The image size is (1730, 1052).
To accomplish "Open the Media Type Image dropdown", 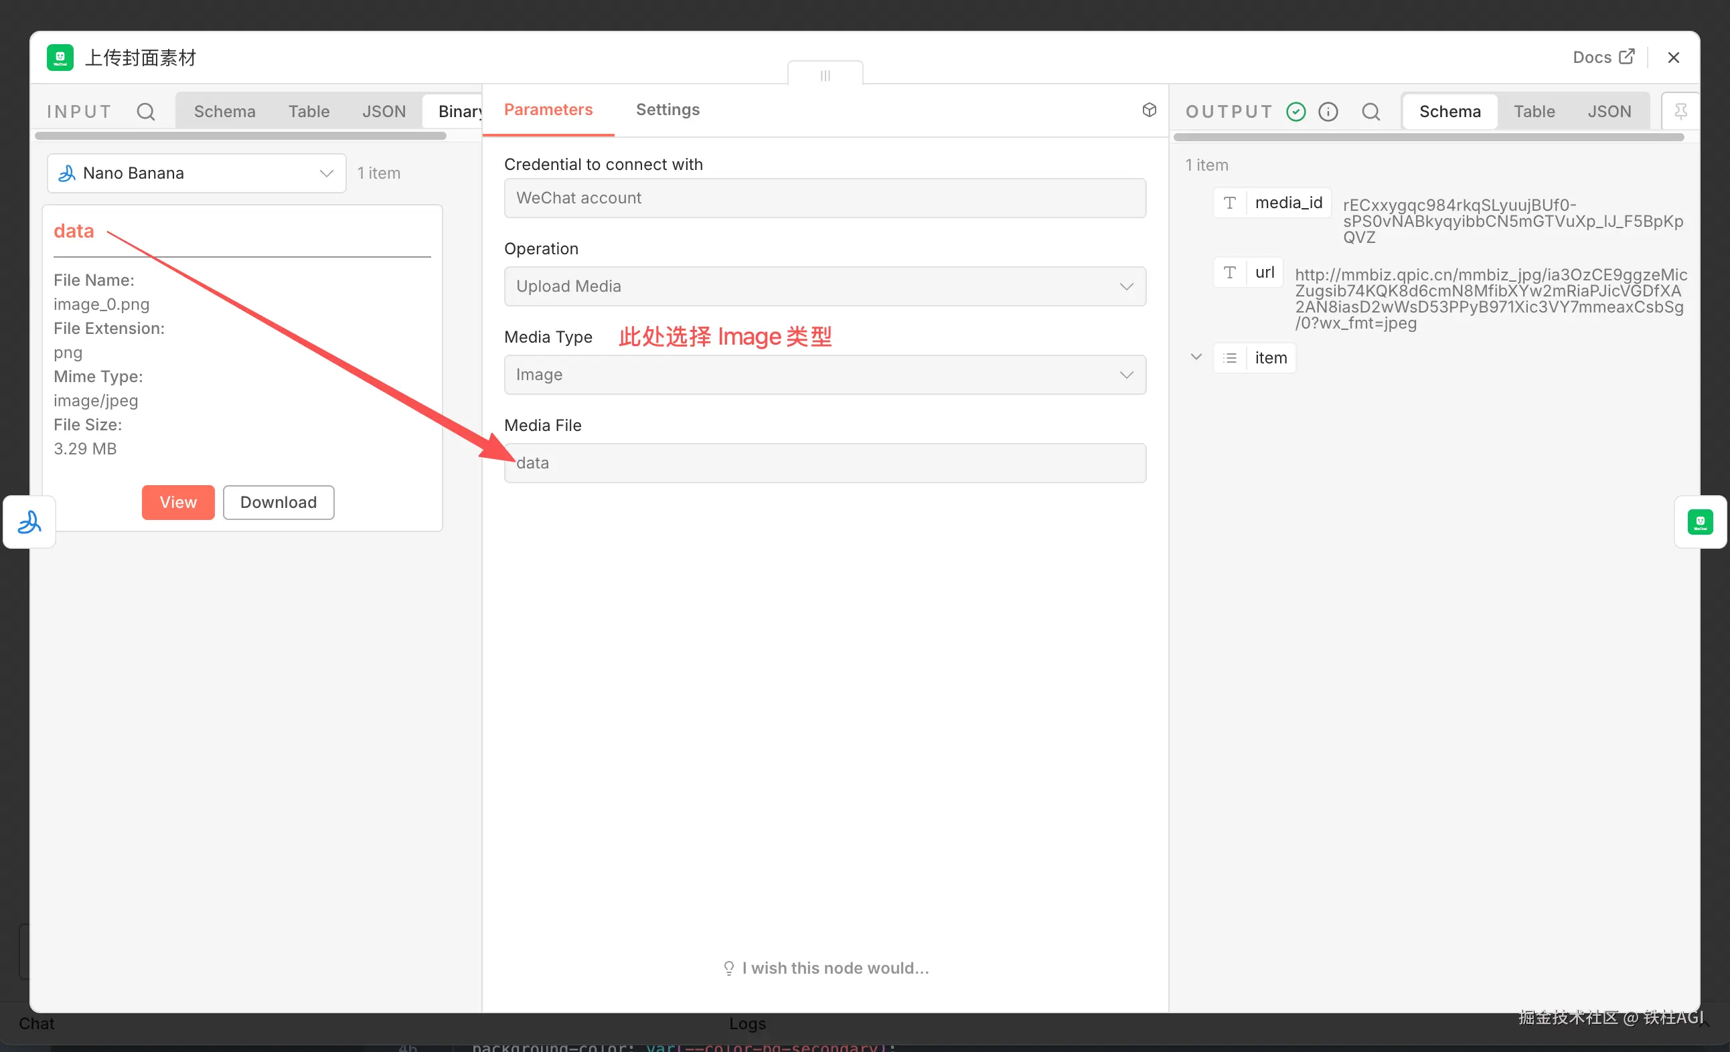I will (x=824, y=375).
